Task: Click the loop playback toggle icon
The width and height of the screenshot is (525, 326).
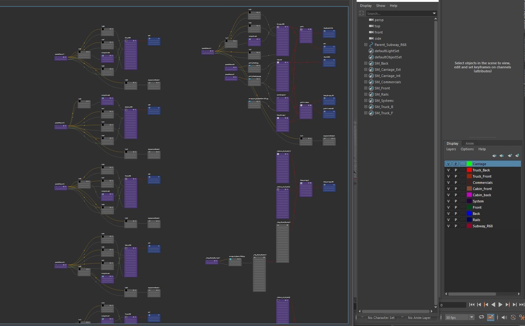Action: 481,317
